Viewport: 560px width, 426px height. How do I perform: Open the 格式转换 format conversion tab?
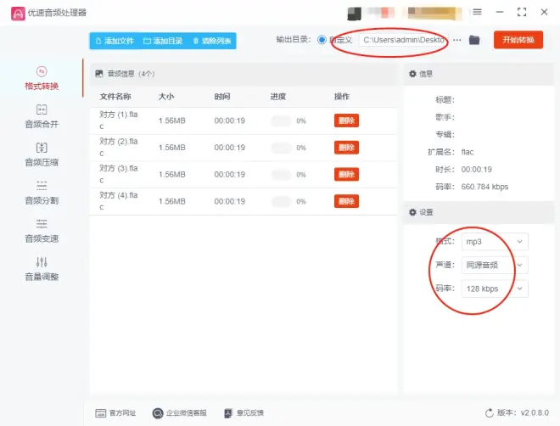[42, 79]
